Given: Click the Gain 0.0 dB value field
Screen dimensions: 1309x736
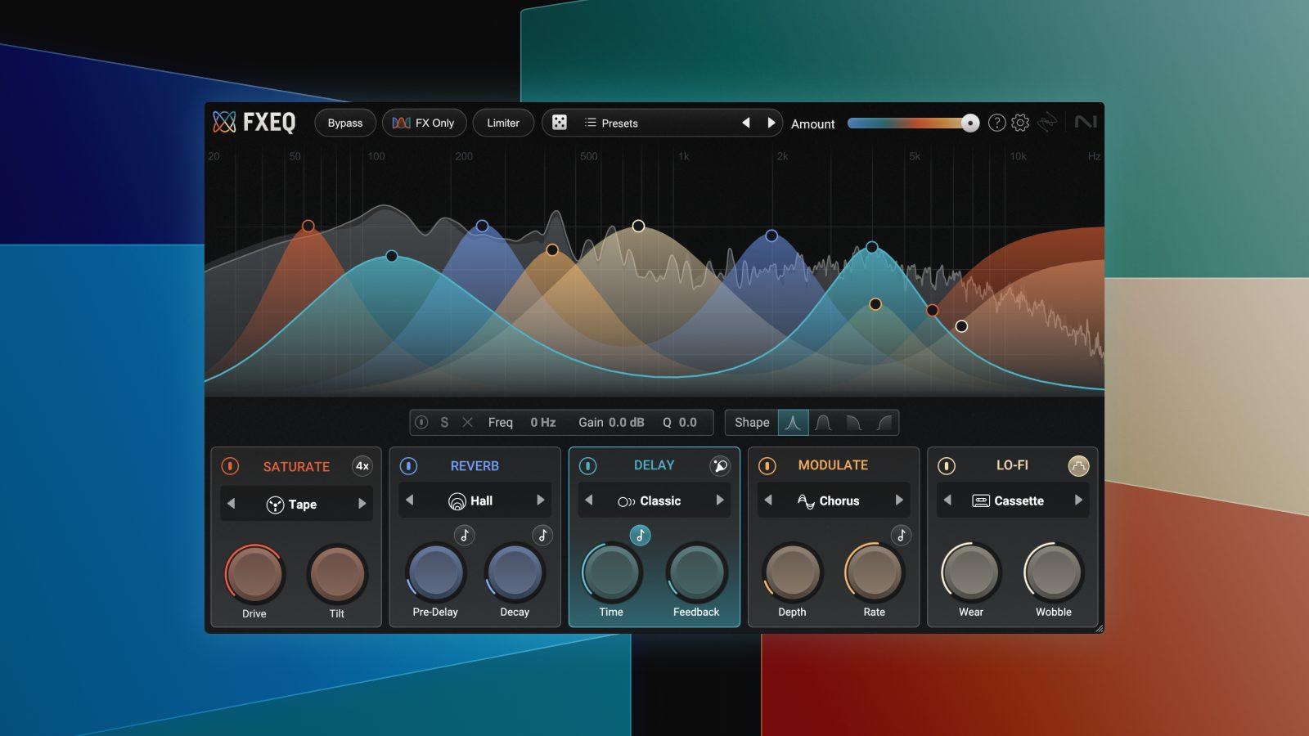Looking at the screenshot, I should click(627, 423).
